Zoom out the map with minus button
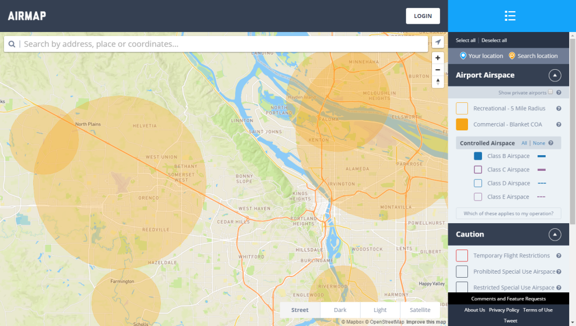The image size is (576, 326). 438,70
